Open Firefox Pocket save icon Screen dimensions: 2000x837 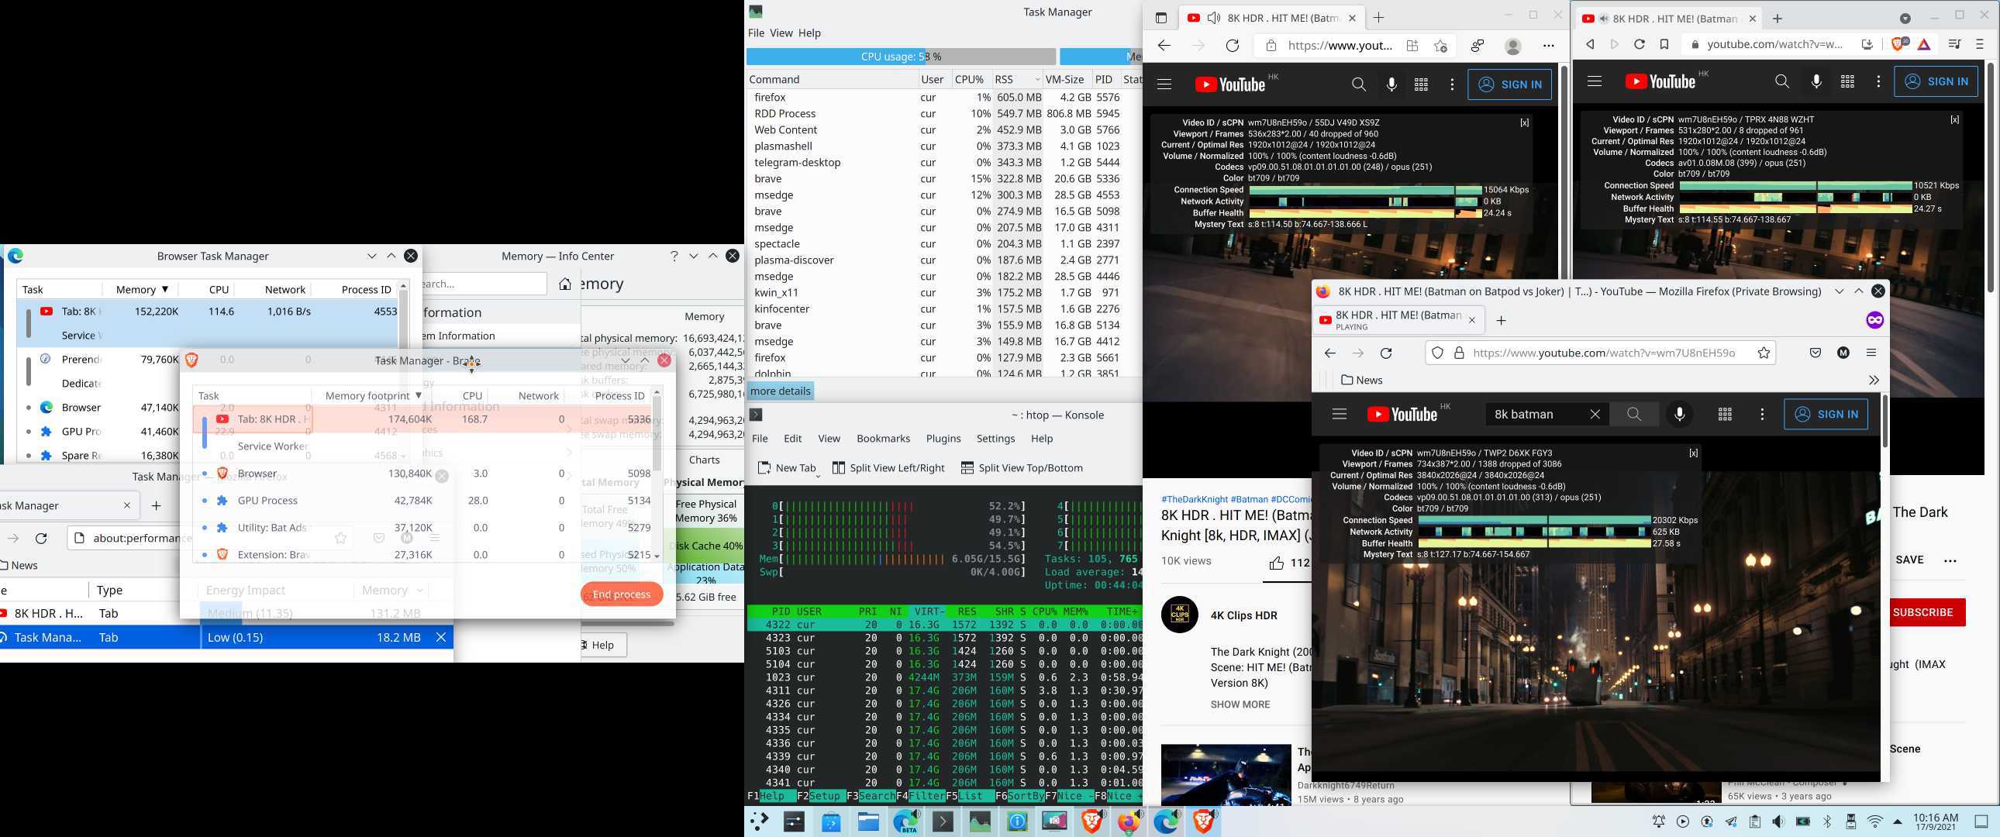1816,353
